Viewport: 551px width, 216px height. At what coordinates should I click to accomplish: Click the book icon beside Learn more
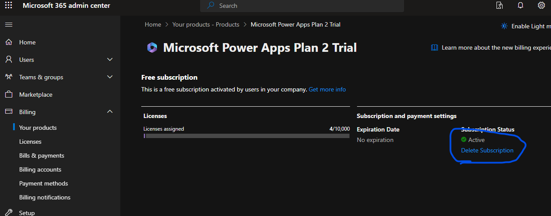click(435, 47)
